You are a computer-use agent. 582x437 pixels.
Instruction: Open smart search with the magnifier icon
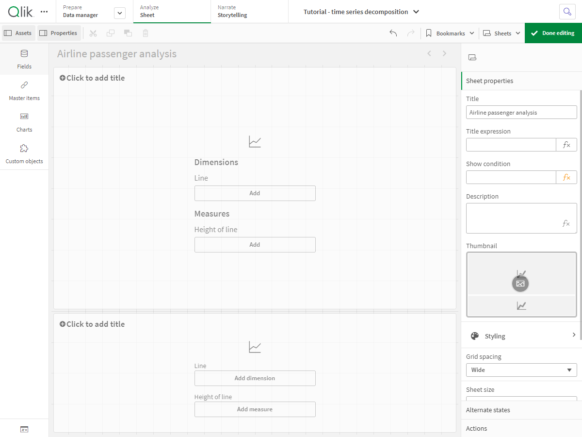[x=567, y=11]
